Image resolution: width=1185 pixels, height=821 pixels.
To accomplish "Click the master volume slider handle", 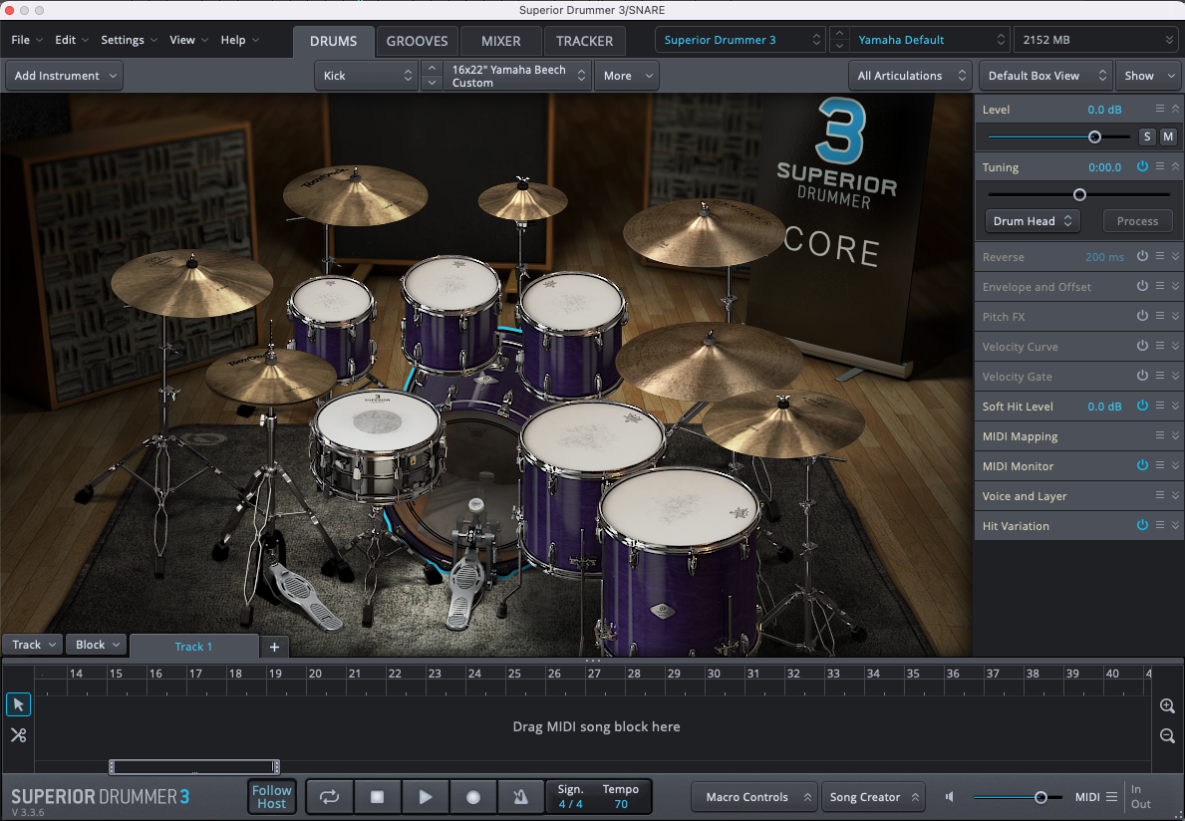I will 1040,797.
